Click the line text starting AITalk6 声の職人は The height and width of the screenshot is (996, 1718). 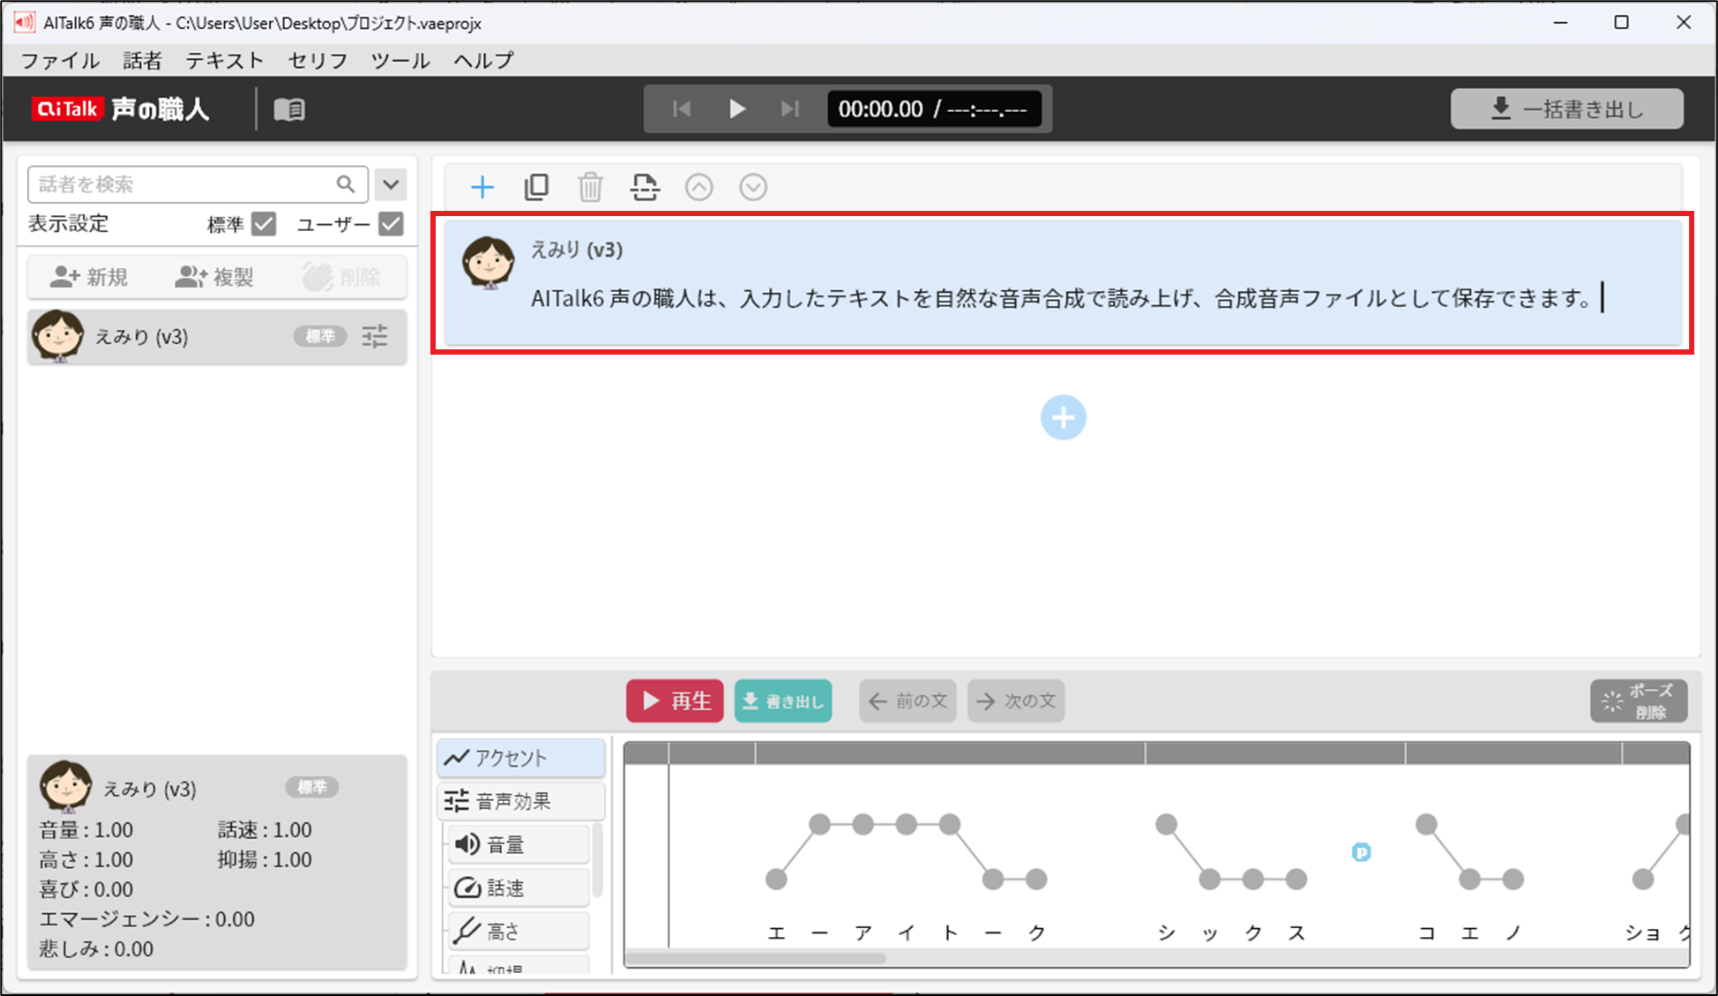click(x=1061, y=299)
